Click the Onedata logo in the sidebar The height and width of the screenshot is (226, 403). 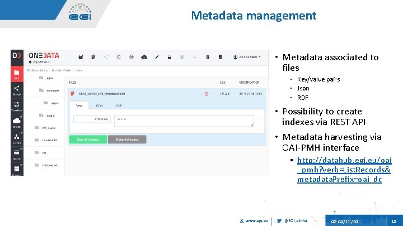coord(17,56)
